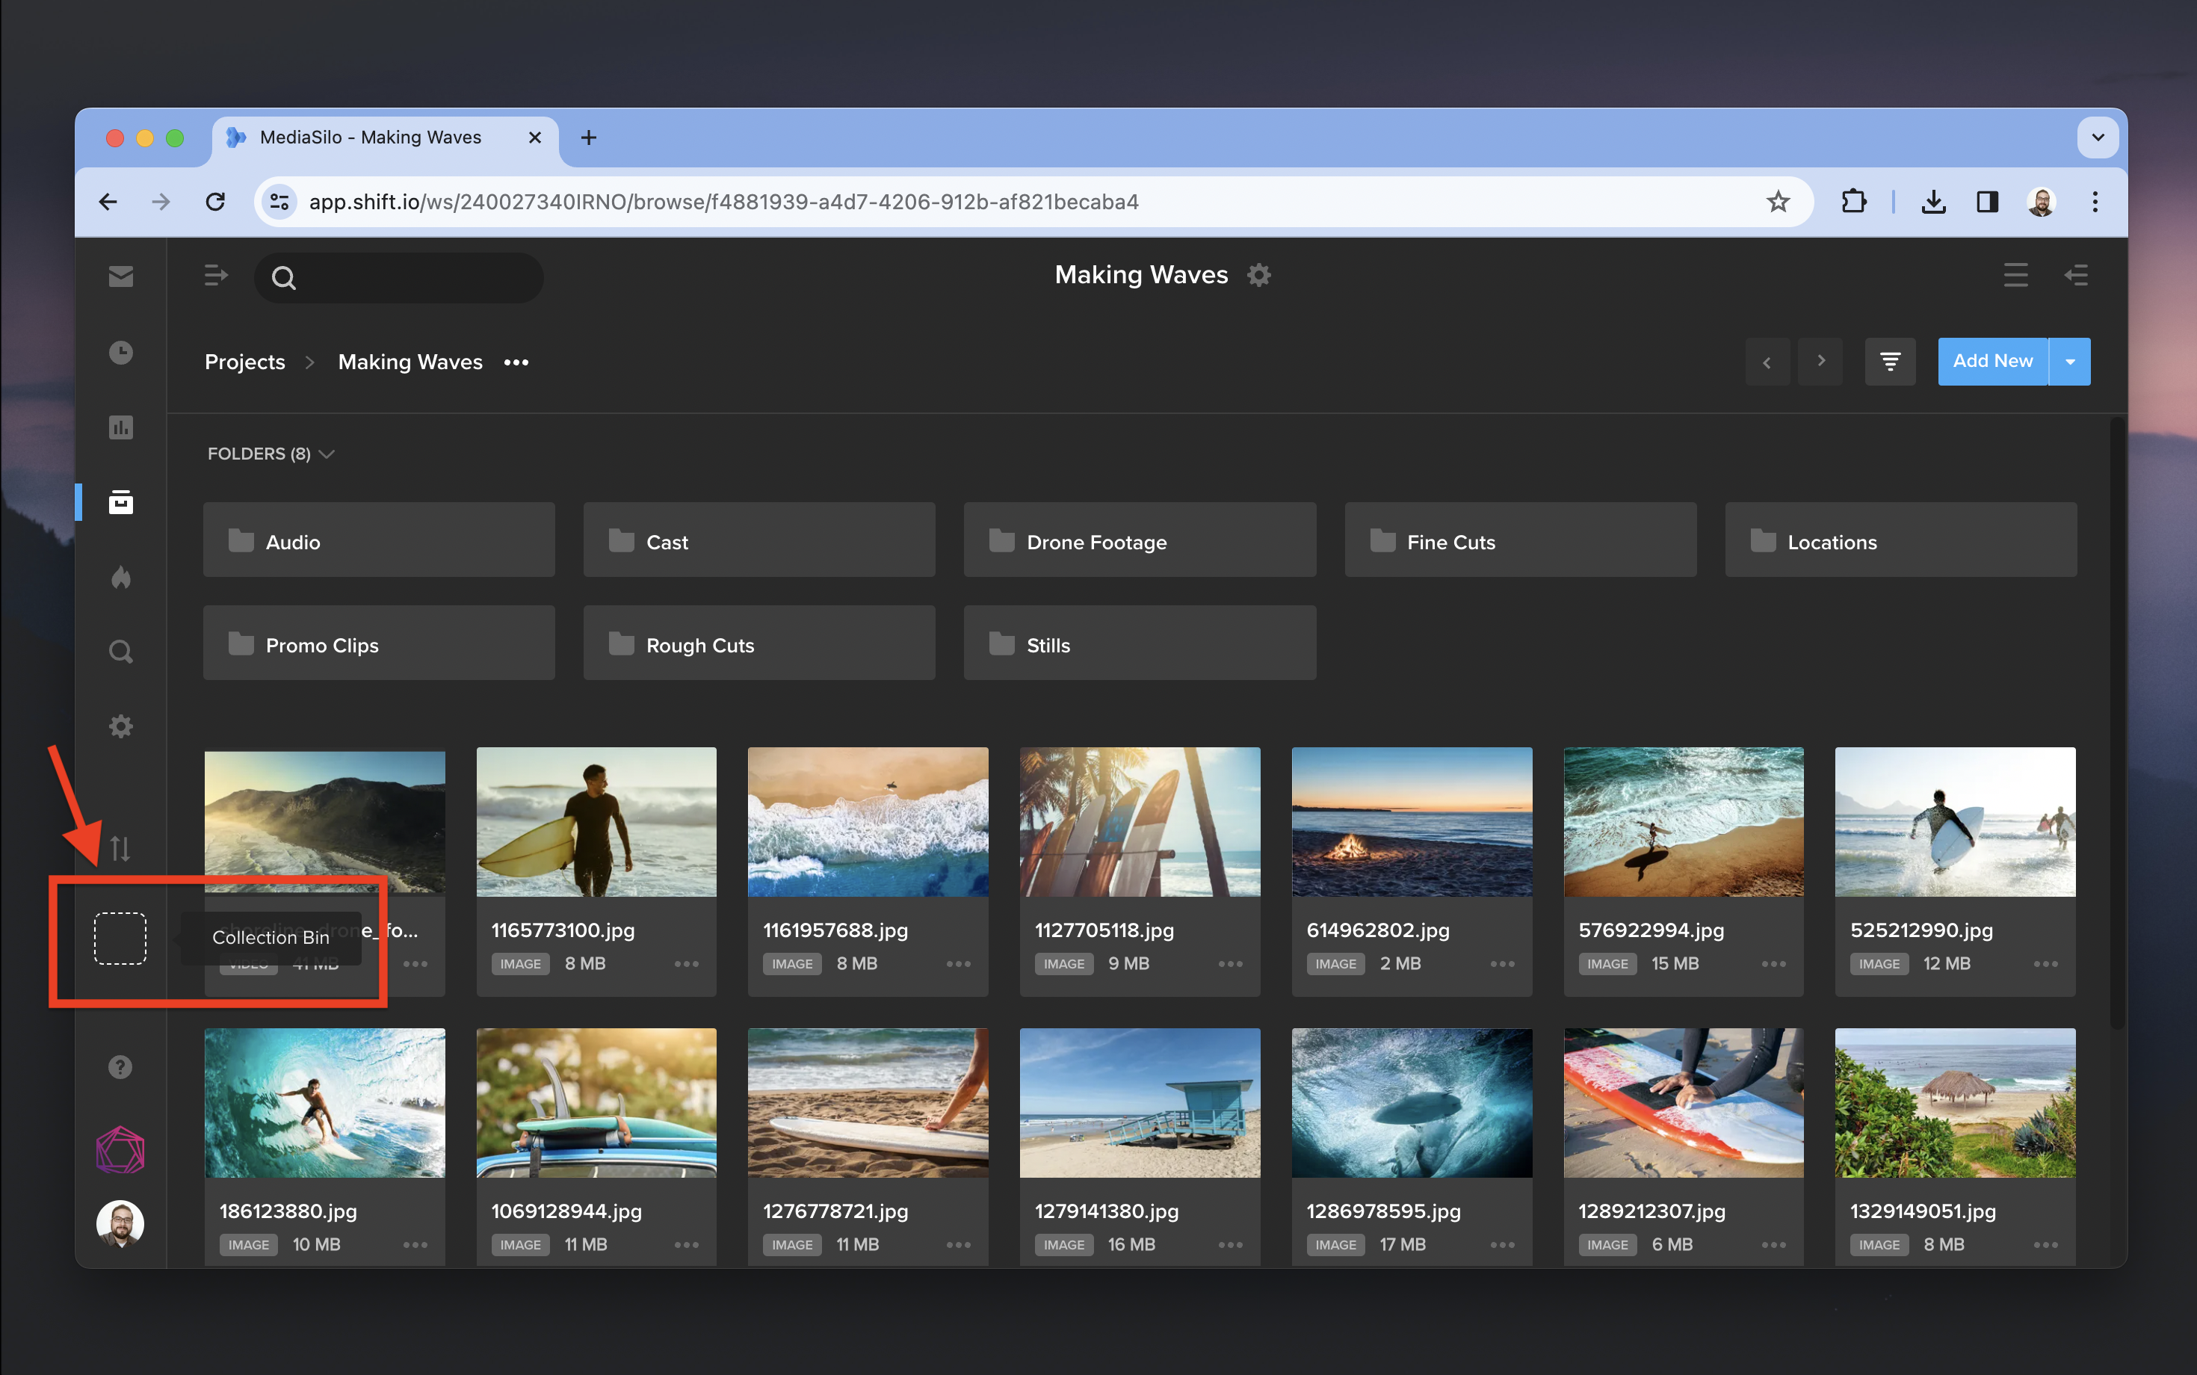Viewport: 2197px width, 1375px height.
Task: Go to next page arrow button
Action: point(1820,362)
